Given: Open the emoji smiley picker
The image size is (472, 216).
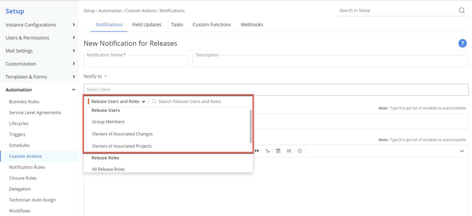Looking at the screenshot, I should (300, 151).
